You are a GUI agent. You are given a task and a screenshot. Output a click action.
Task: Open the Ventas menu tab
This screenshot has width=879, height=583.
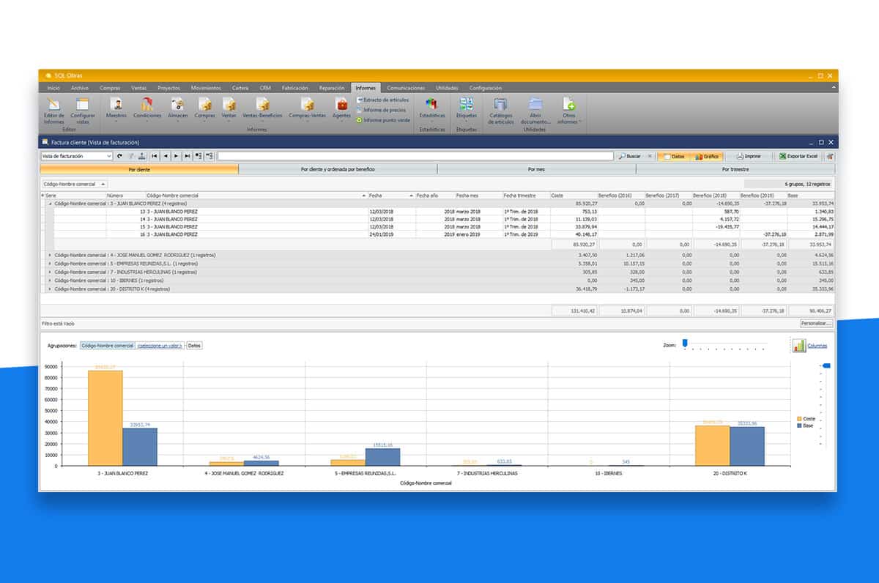coord(138,88)
